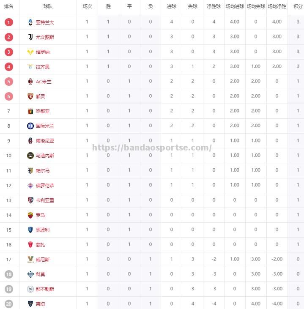Sort by the 进球 column header

(172, 6)
